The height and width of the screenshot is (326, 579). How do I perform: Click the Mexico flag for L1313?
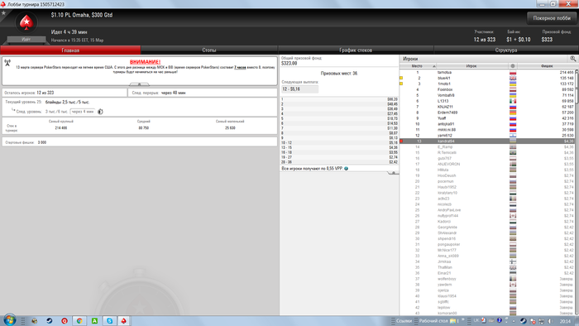pyautogui.click(x=513, y=101)
